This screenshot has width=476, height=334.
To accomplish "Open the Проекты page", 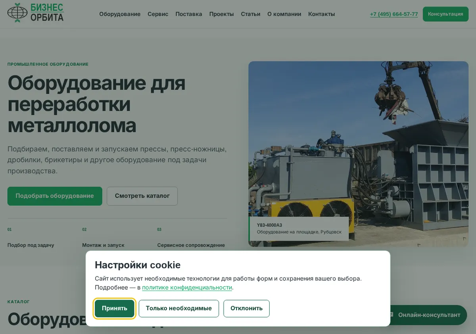I will 221,14.
